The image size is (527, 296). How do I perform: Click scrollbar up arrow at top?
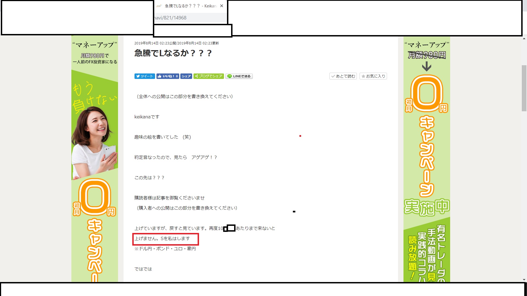(524, 39)
